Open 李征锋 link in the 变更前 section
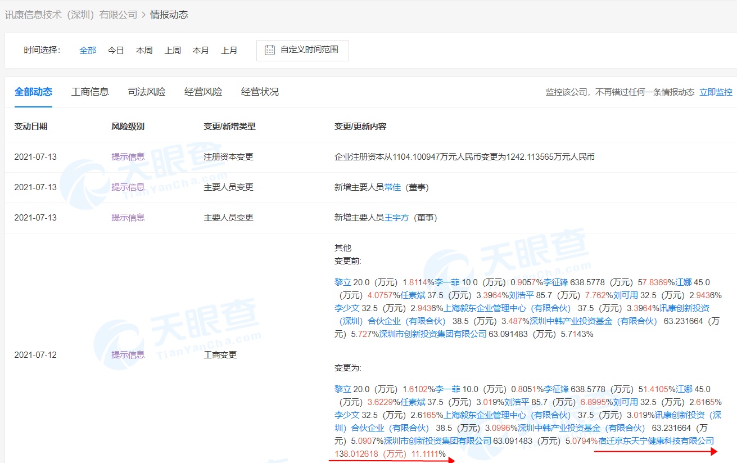737x463 pixels. 555,282
